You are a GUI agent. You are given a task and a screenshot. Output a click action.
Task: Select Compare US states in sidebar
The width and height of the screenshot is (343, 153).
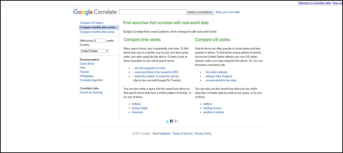pyautogui.click(x=91, y=23)
